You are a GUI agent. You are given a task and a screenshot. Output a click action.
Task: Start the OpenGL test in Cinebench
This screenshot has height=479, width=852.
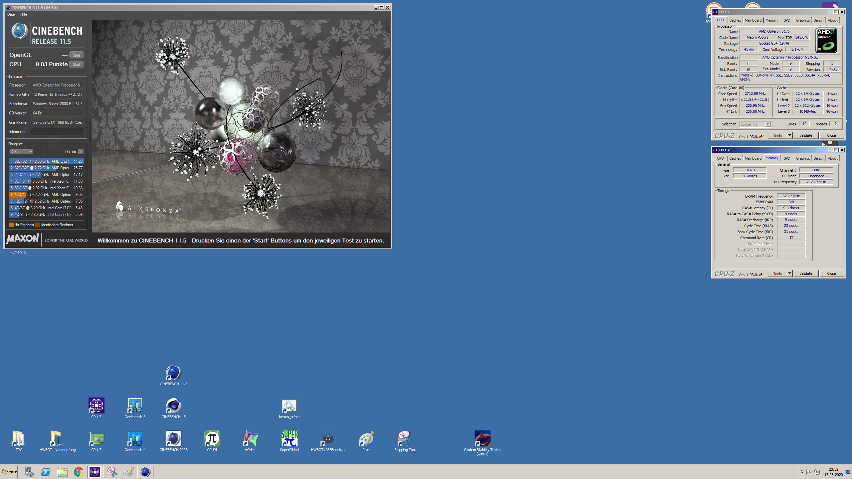pyautogui.click(x=76, y=55)
